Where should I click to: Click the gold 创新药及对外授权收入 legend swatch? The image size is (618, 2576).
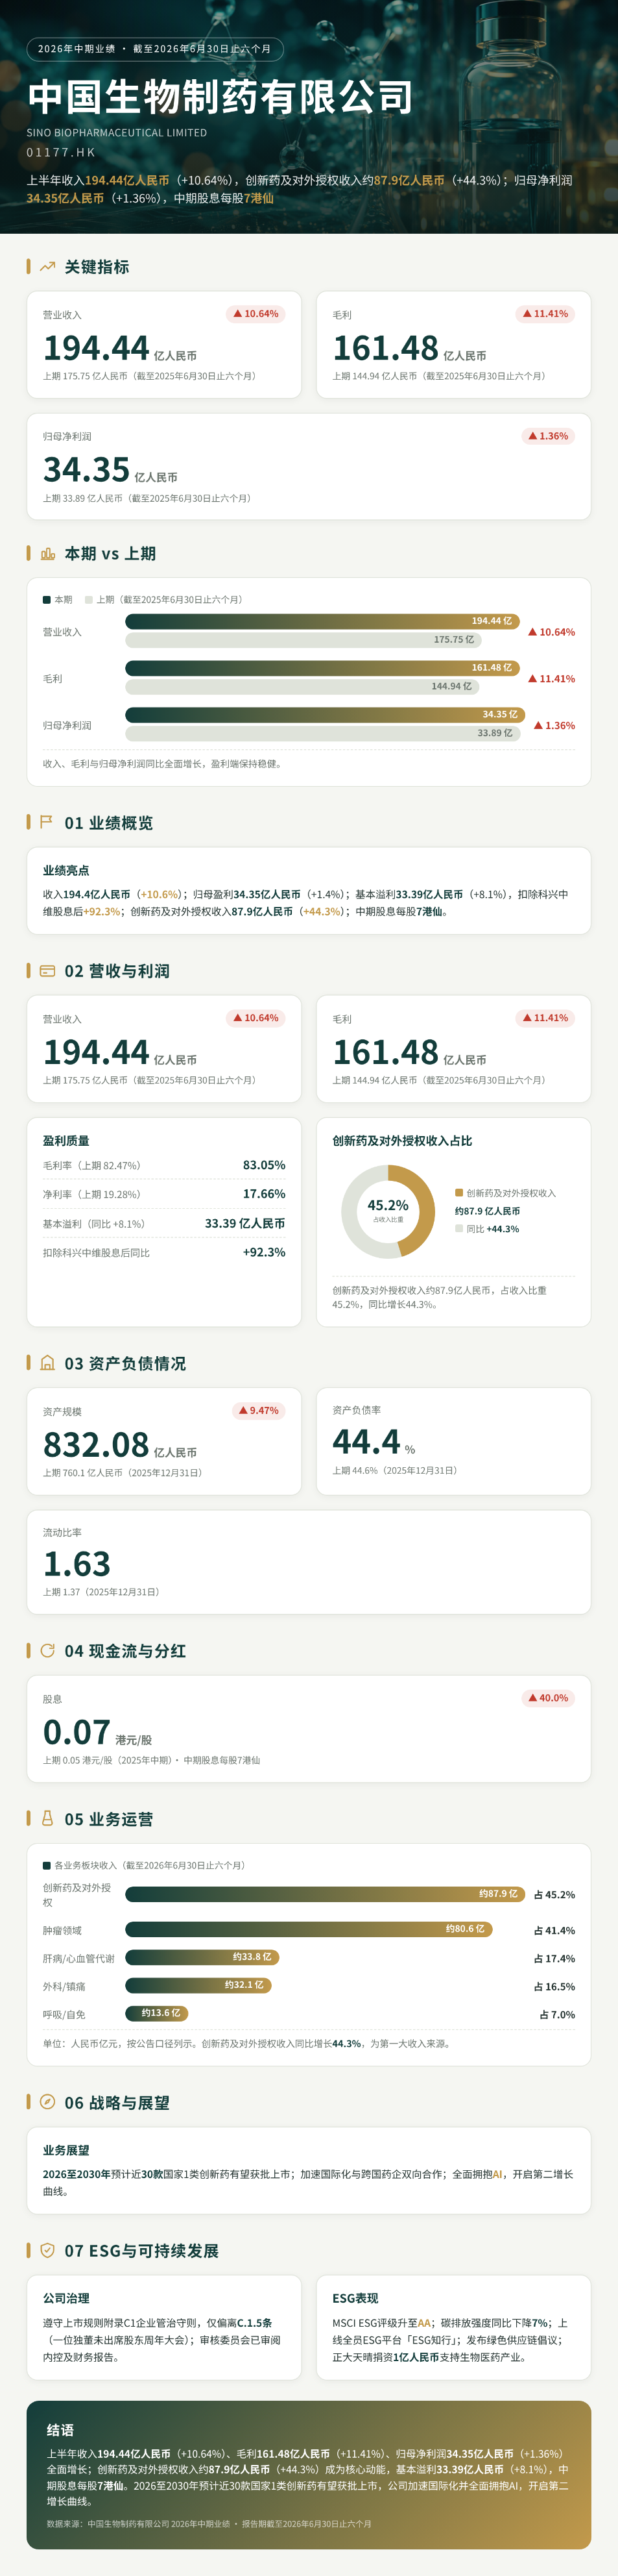(459, 1193)
